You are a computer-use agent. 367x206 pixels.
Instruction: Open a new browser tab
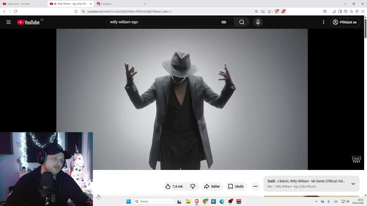click(145, 4)
